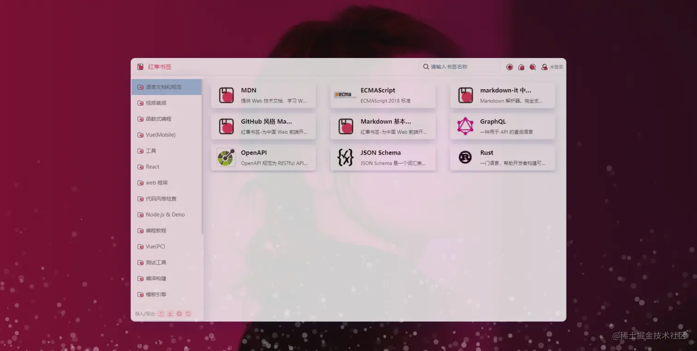
Task: Click the GraphQL pink logo icon
Action: (x=465, y=126)
